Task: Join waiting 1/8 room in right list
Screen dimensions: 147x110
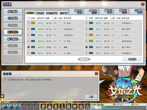Action: (113, 35)
